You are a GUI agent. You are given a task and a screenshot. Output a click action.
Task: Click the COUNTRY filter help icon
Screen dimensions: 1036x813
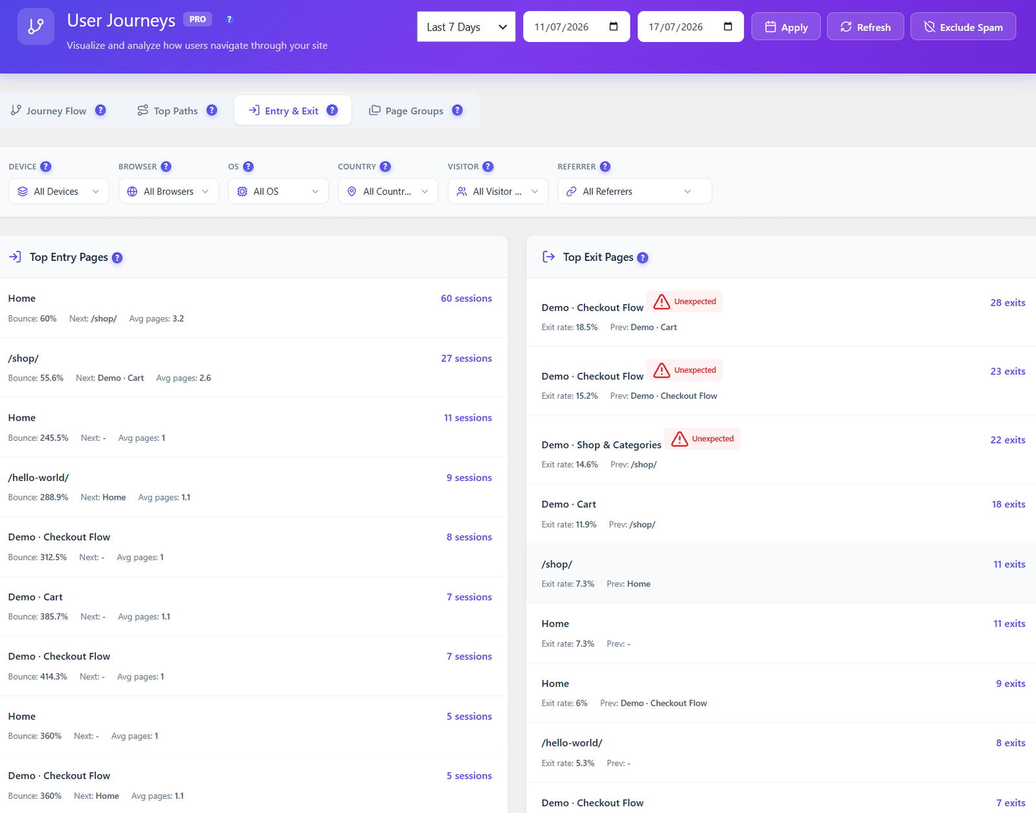click(x=385, y=166)
